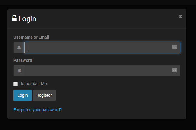Open password manager icon in password field
The height and width of the screenshot is (130, 196).
click(x=174, y=70)
